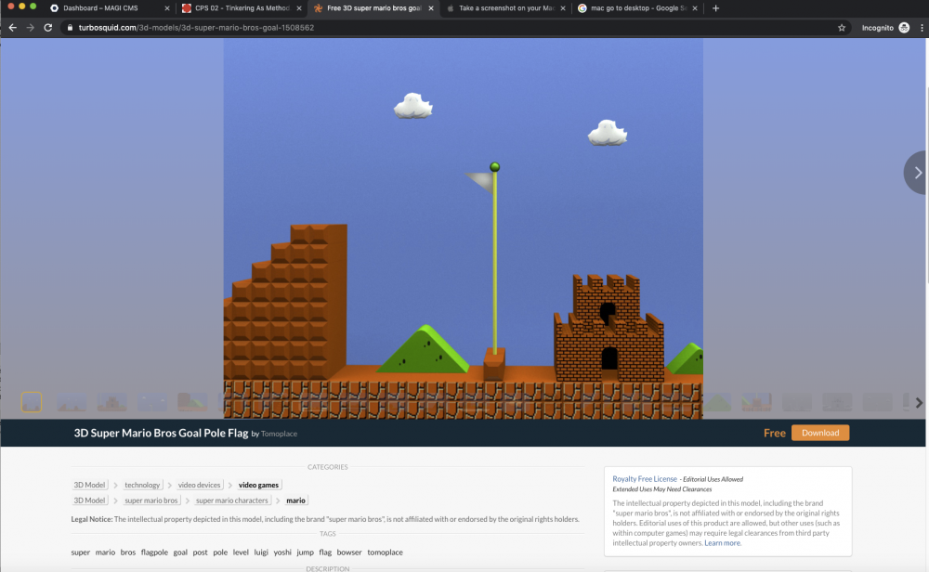The image size is (929, 572).
Task: Close the CPS 02 Tinkering As Method tab
Action: click(x=298, y=8)
